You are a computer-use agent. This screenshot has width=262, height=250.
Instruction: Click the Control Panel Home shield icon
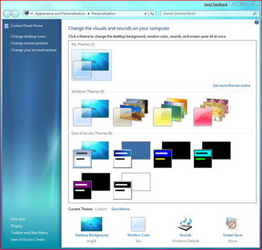click(x=7, y=26)
